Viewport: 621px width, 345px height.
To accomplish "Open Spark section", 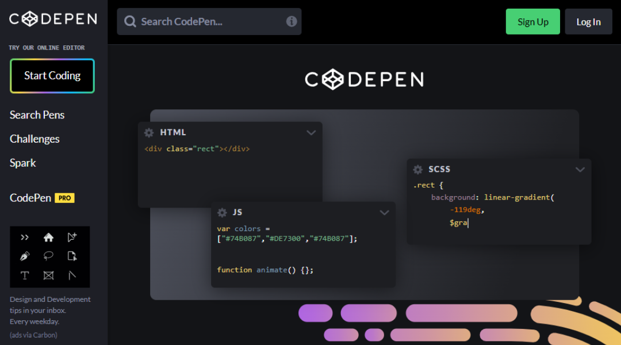I will click(x=22, y=163).
